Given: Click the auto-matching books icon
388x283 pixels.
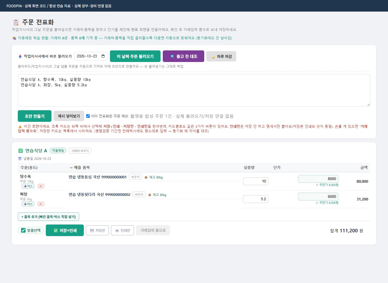Looking at the screenshot, I should (x=14, y=38).
